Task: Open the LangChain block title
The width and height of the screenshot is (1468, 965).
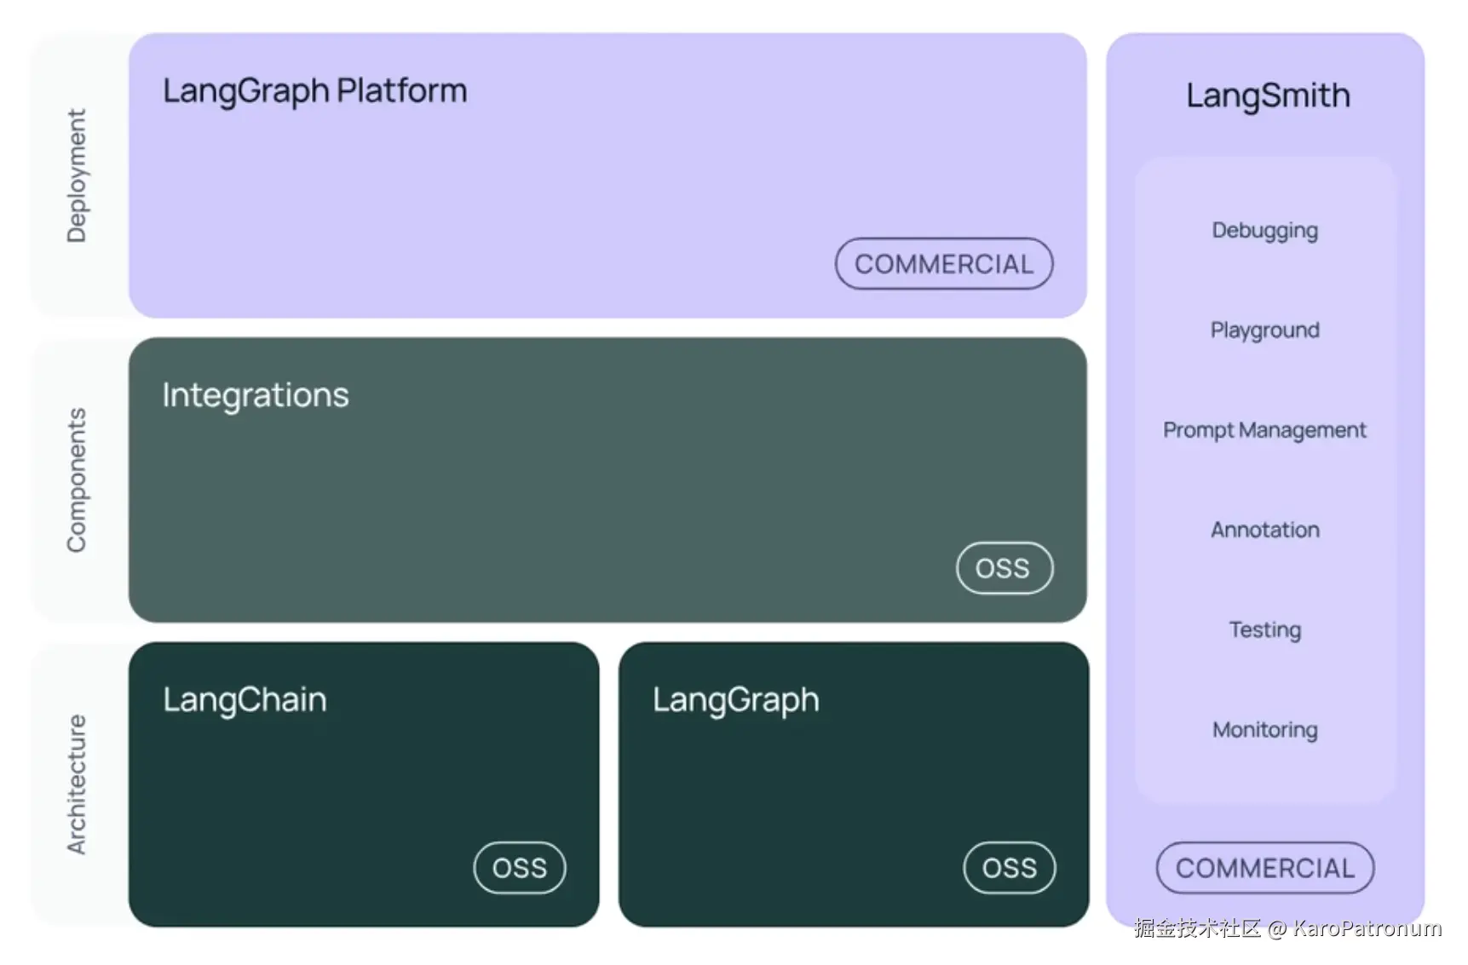Action: click(x=245, y=700)
